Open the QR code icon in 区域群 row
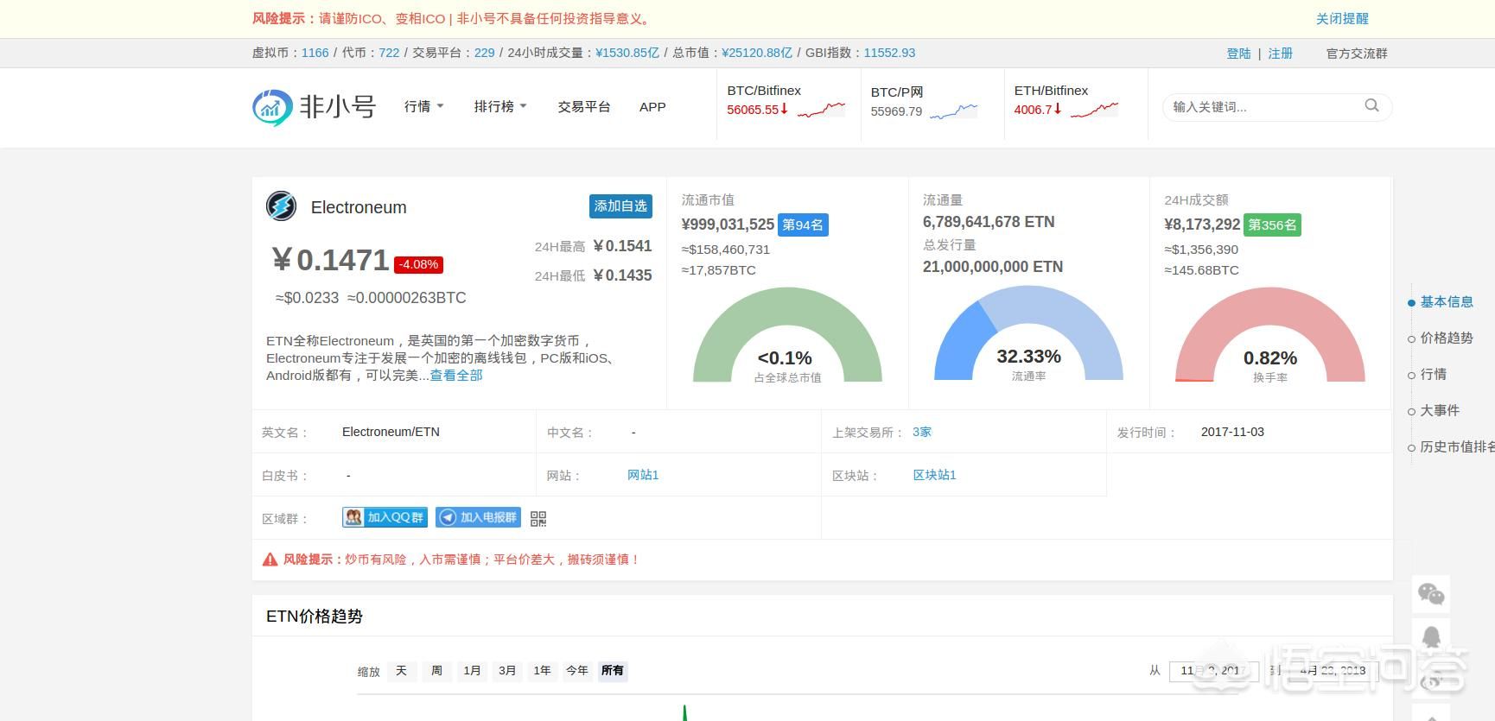Viewport: 1495px width, 721px height. [x=538, y=518]
